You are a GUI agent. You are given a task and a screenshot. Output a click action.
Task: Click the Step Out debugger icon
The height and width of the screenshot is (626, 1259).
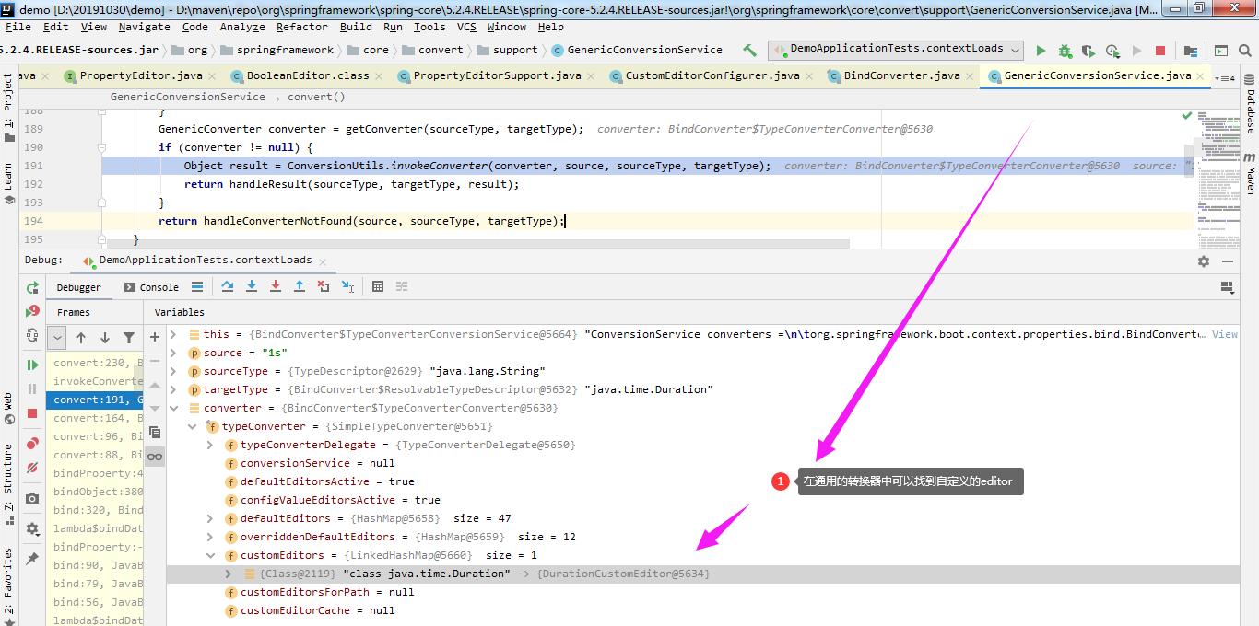coord(300,287)
